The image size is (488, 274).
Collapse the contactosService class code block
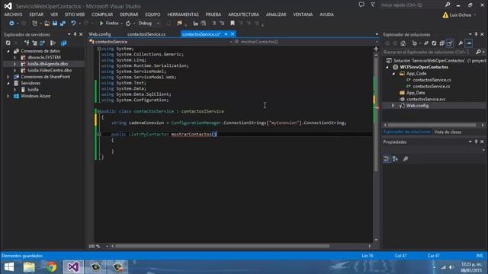[98, 111]
